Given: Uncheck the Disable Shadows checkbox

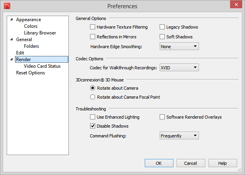Looking at the screenshot, I should 92,126.
